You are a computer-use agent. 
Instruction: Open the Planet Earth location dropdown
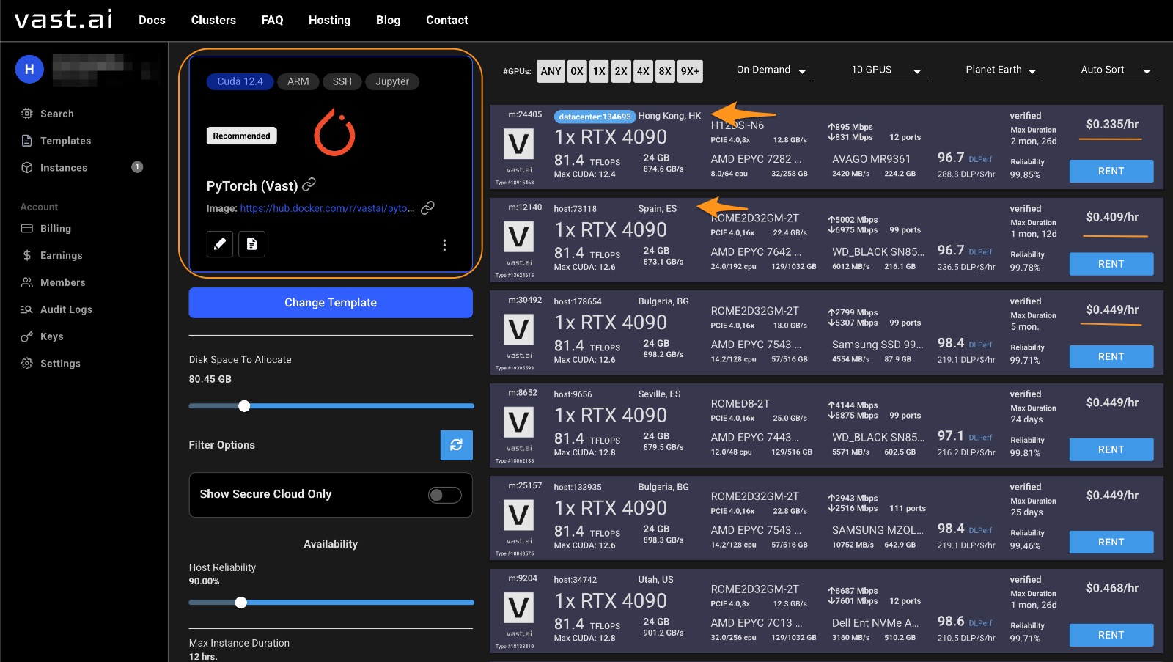tap(1001, 70)
